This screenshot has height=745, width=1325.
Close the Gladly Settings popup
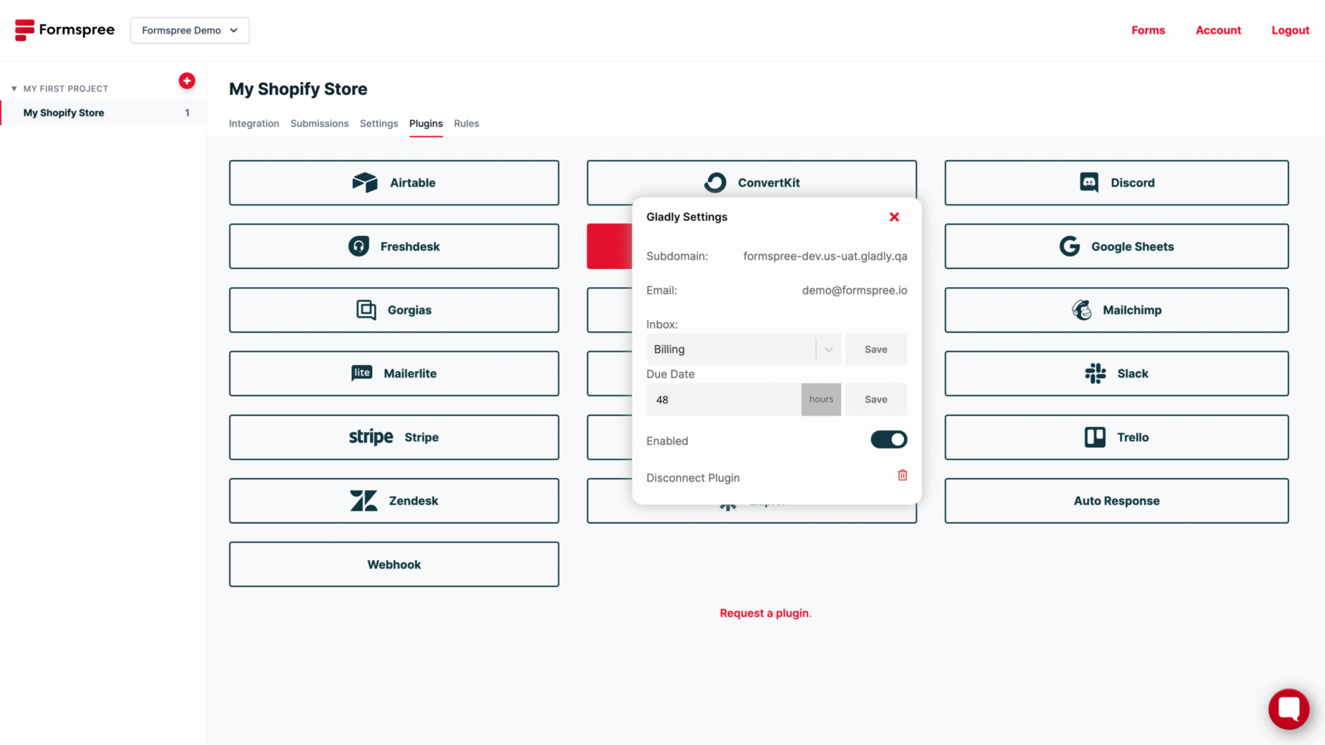[x=894, y=217]
